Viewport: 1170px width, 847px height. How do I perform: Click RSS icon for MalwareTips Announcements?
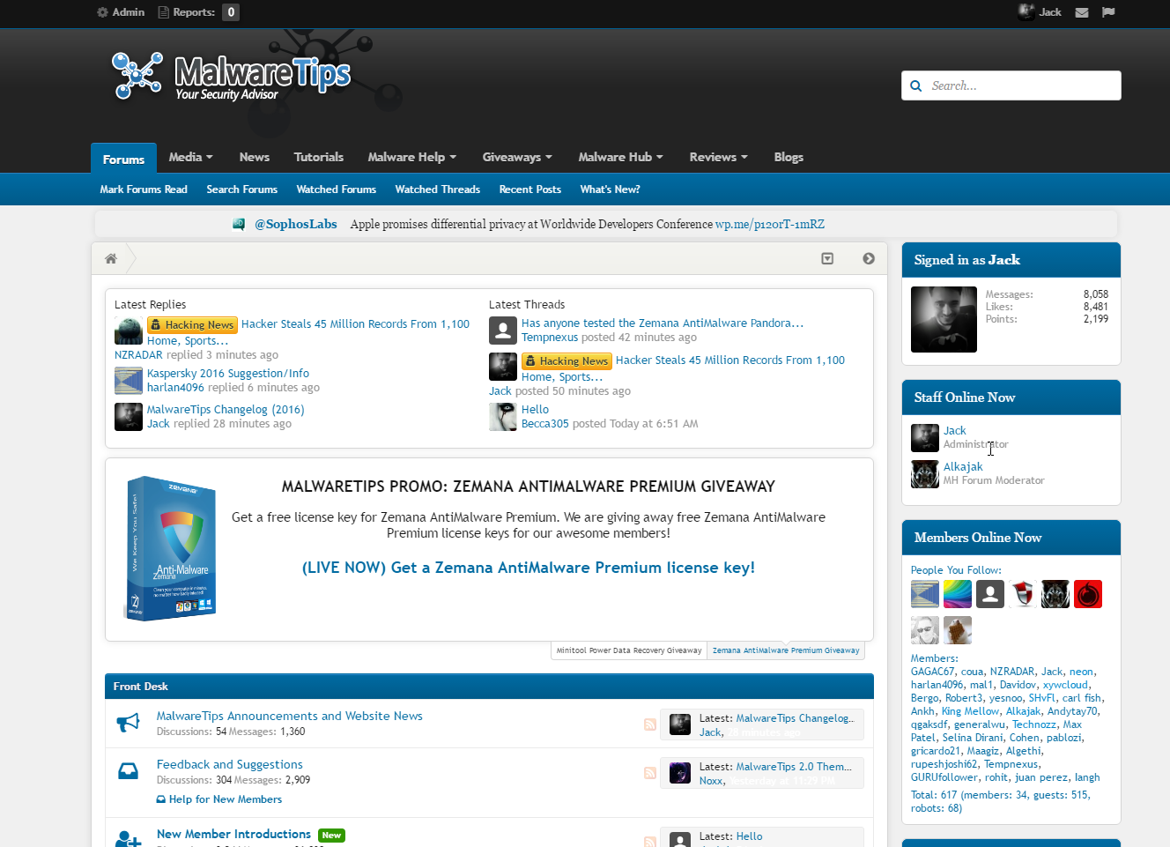(650, 724)
